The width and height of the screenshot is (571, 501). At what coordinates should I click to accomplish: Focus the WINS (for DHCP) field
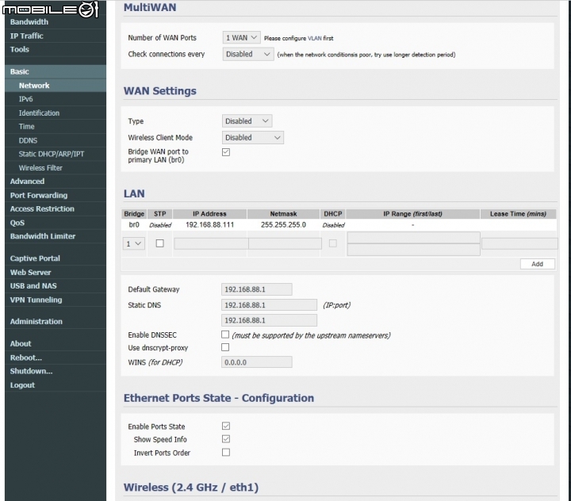(256, 362)
